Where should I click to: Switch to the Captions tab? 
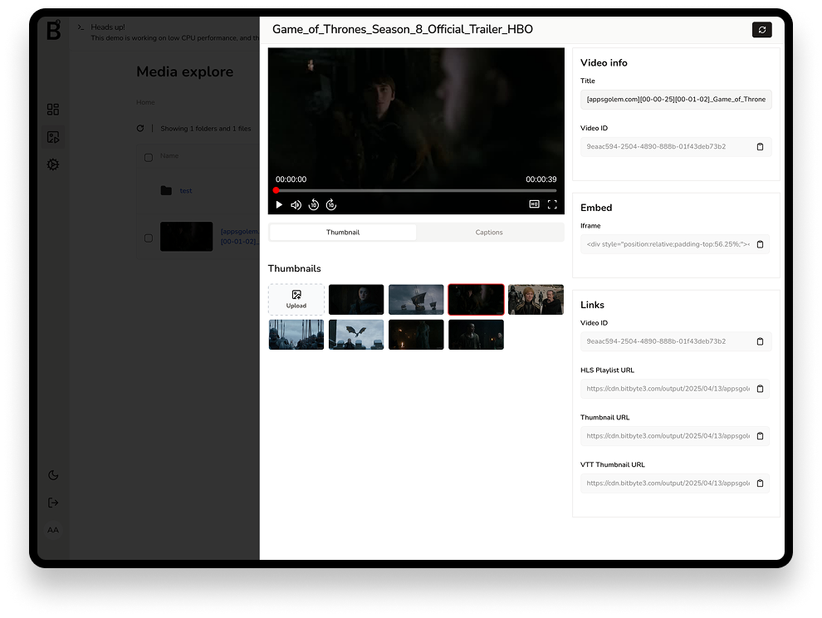pos(489,233)
